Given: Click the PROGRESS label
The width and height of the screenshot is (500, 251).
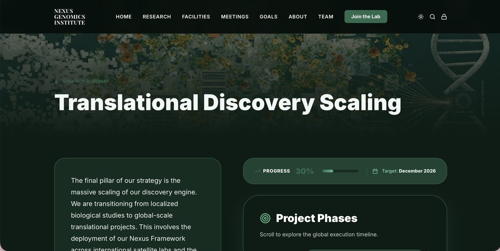Looking at the screenshot, I should (x=276, y=171).
